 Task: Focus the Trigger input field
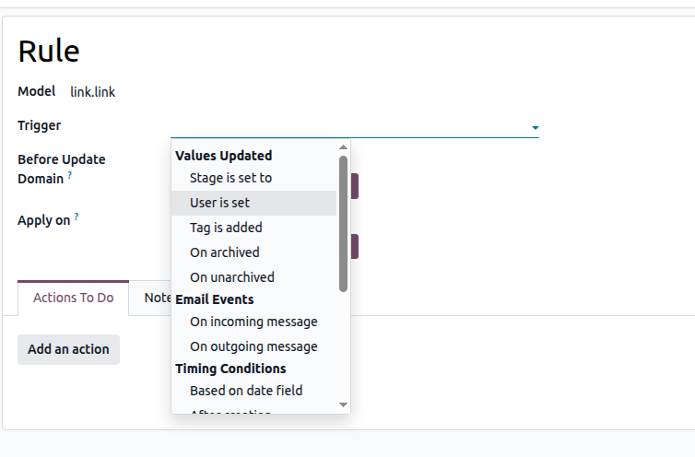(348, 126)
